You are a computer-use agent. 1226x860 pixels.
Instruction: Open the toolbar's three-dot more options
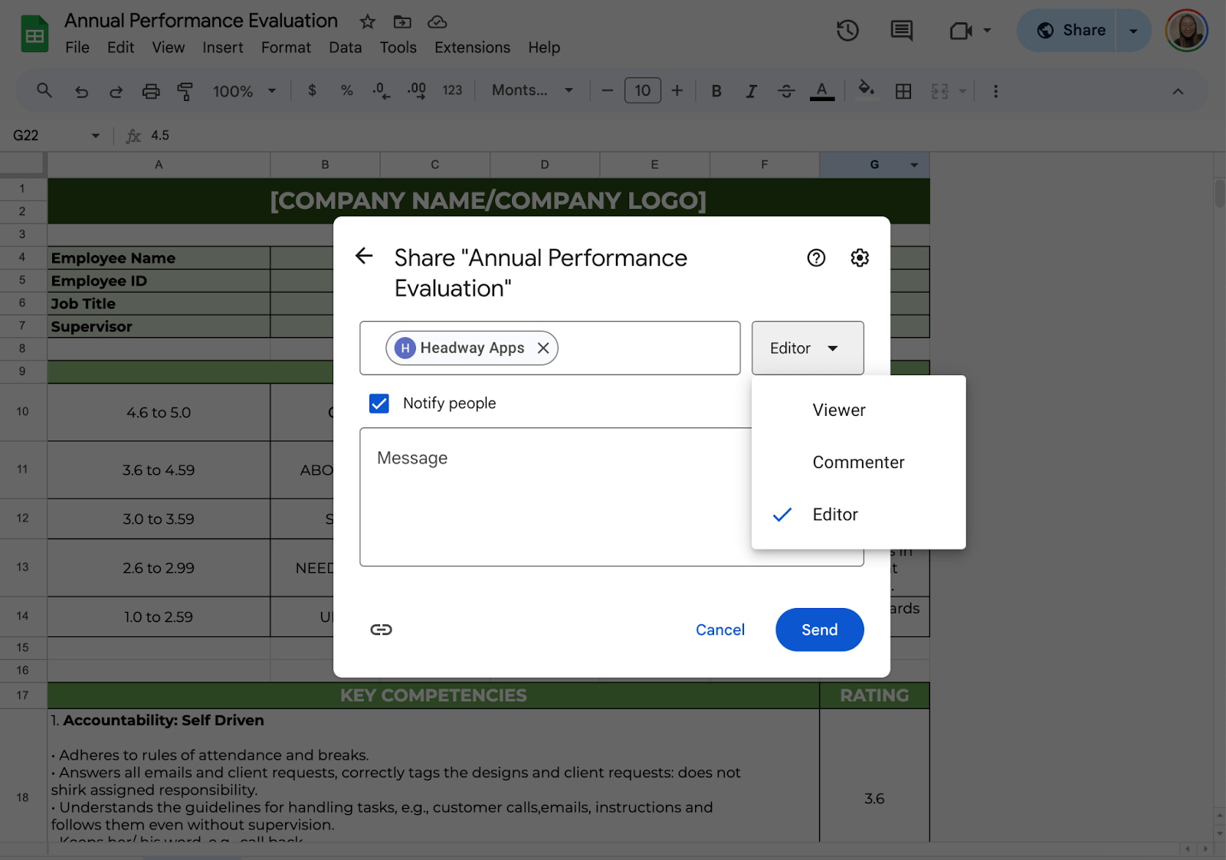pos(995,91)
